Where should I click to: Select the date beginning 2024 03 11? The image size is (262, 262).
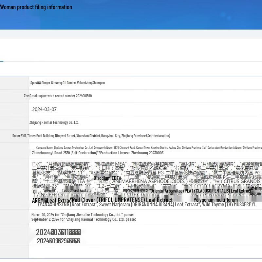click(x=58, y=233)
